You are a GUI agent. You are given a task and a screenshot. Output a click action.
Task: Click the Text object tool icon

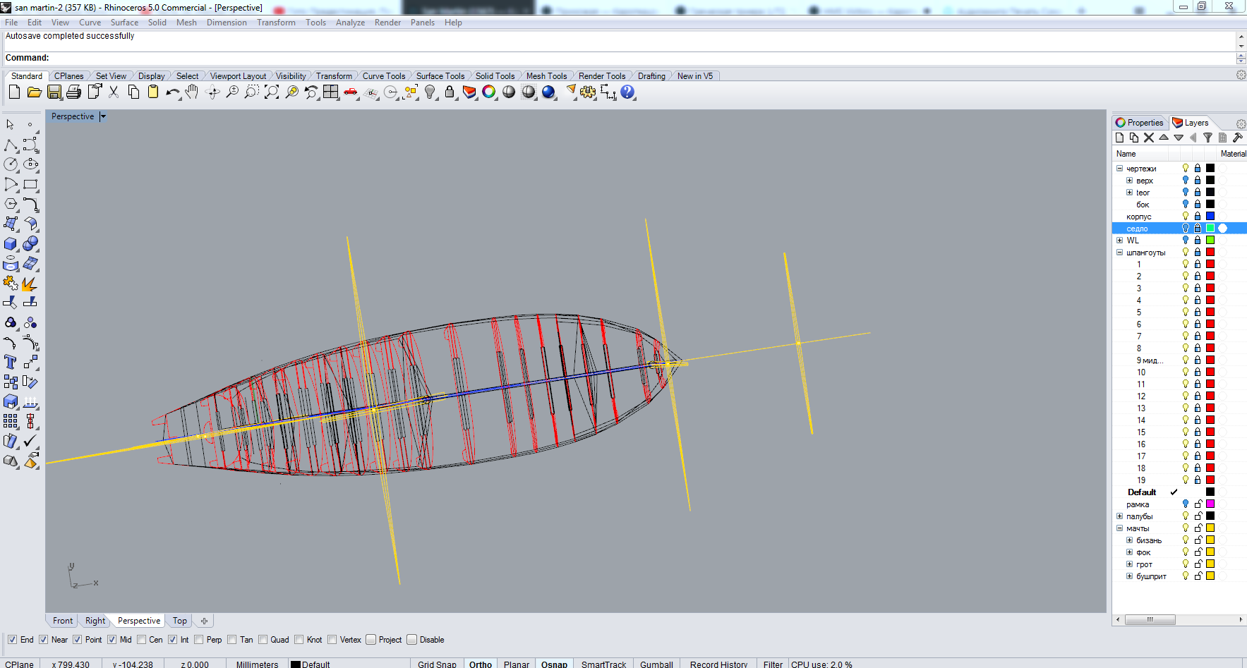point(11,362)
